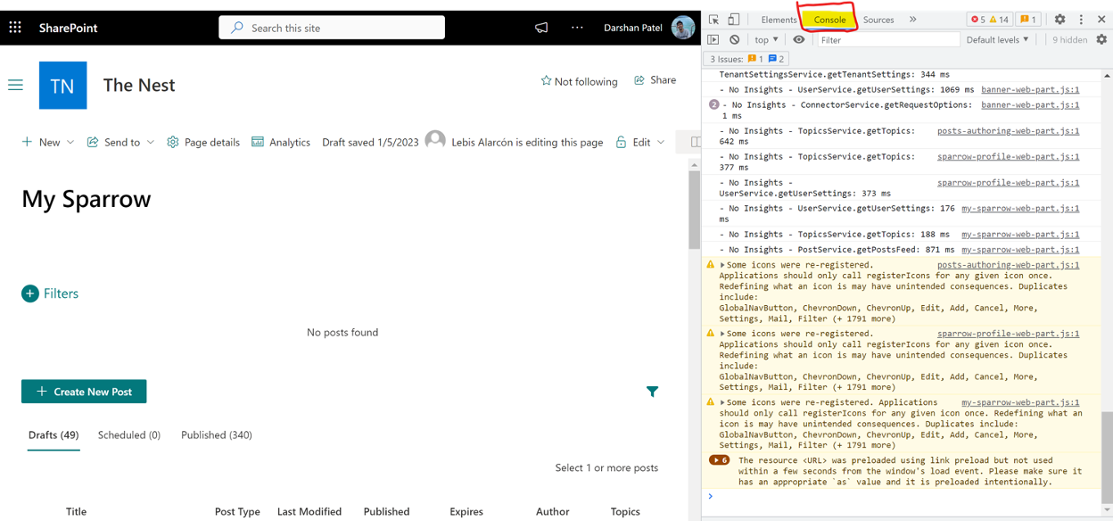Select the inspect element cursor icon
Screen dimensions: 1113x521
pyautogui.click(x=713, y=19)
